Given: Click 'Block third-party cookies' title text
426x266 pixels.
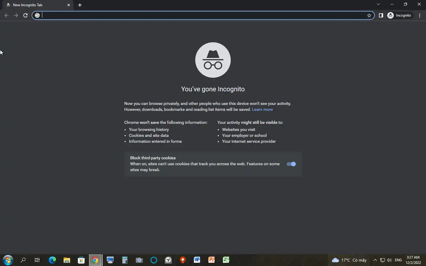Looking at the screenshot, I should [x=153, y=158].
